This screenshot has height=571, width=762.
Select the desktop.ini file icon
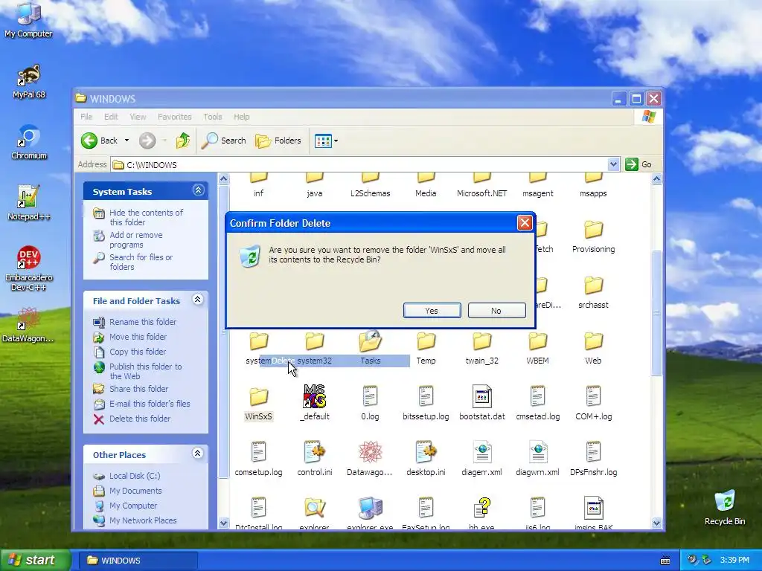pyautogui.click(x=426, y=452)
